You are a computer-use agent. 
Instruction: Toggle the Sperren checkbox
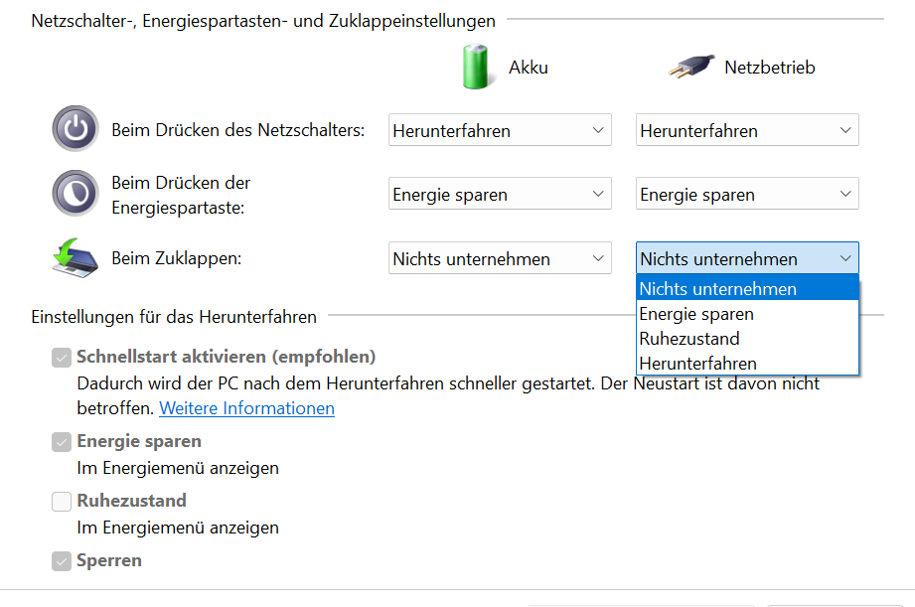point(62,560)
